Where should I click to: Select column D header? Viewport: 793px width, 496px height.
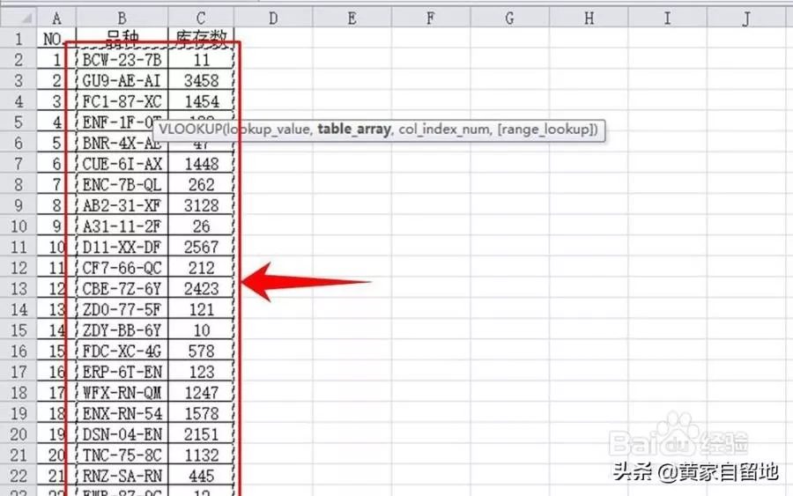click(272, 18)
